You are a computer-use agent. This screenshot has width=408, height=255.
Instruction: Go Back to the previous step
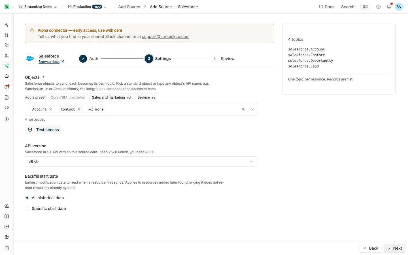[x=371, y=248]
